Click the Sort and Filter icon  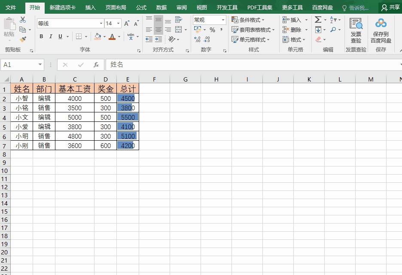click(334, 20)
